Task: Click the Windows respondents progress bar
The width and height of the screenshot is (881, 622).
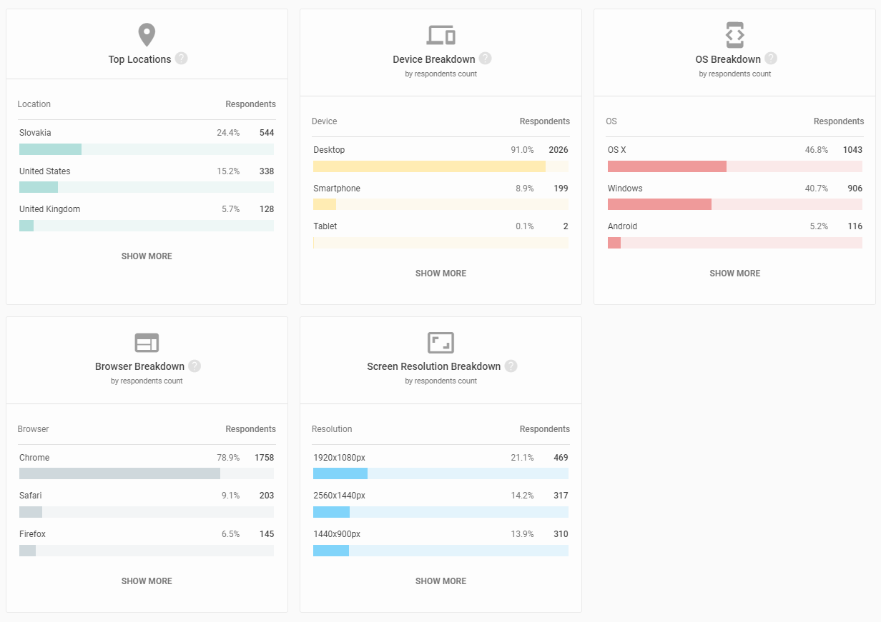Action: click(x=735, y=204)
